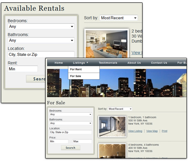Viewport: 189px width, 162px height.
Task: Click the rental Location City, State or Zip field
Action: point(41,55)
